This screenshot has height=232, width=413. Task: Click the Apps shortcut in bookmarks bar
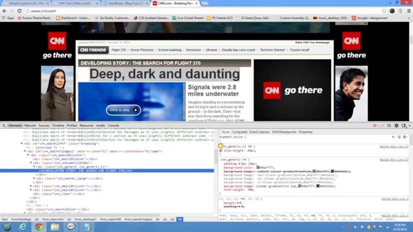(8, 18)
